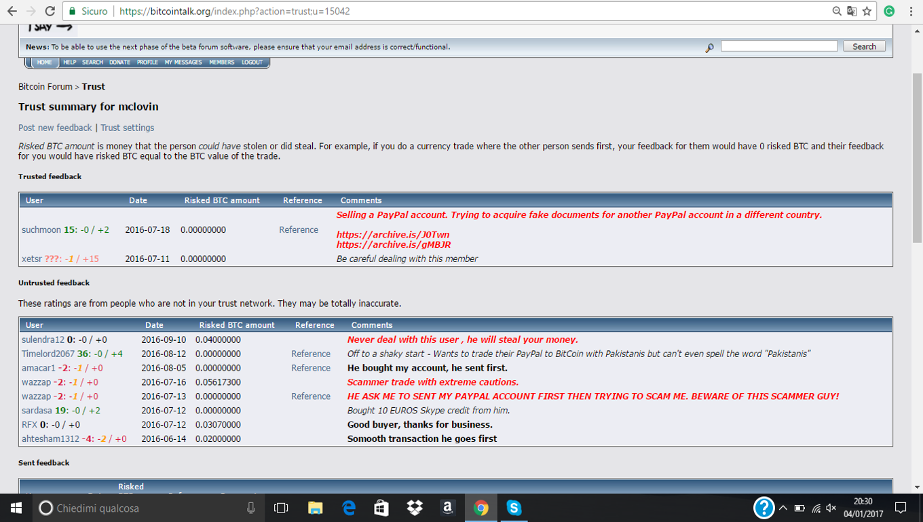The image size is (923, 522).
Task: Click the battery tray icon
Action: (x=799, y=508)
